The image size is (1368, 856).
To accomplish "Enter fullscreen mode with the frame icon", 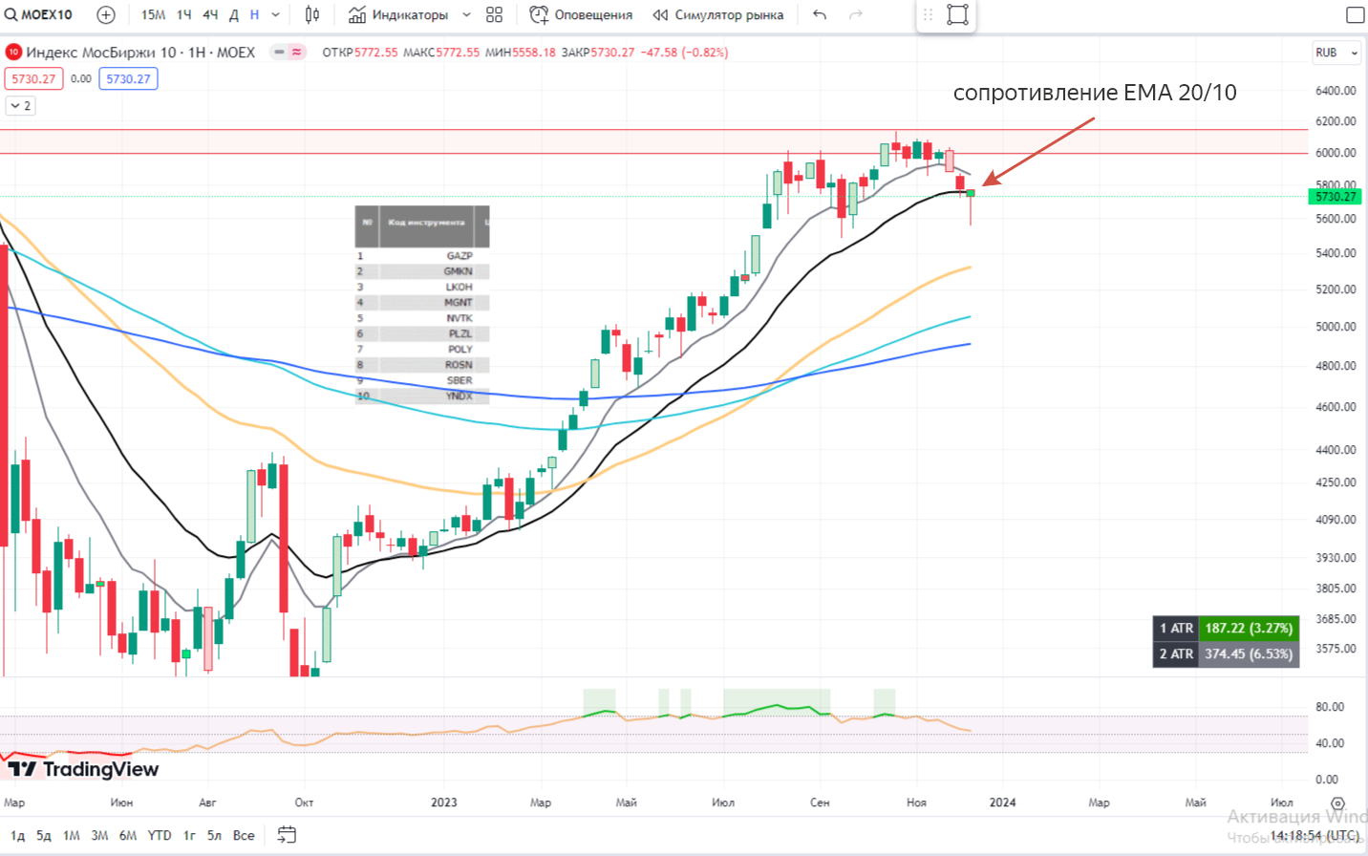I will click(x=957, y=14).
